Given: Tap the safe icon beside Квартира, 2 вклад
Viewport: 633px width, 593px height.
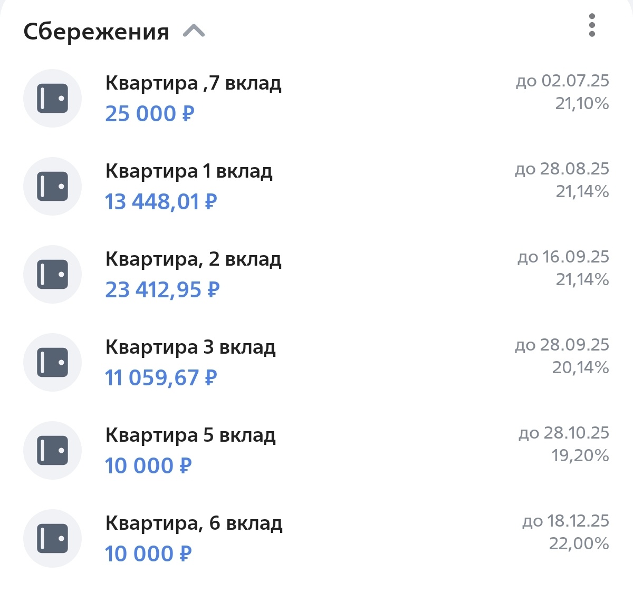Looking at the screenshot, I should click(52, 274).
